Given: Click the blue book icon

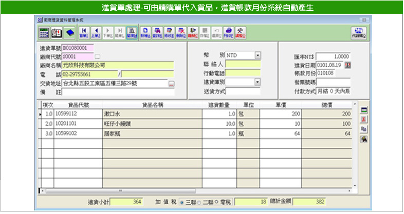Looking at the screenshot, I should (70, 32).
